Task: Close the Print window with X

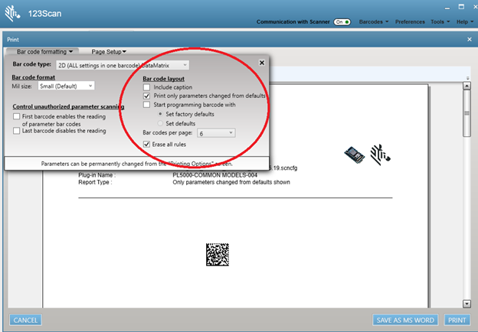Action: 469,39
